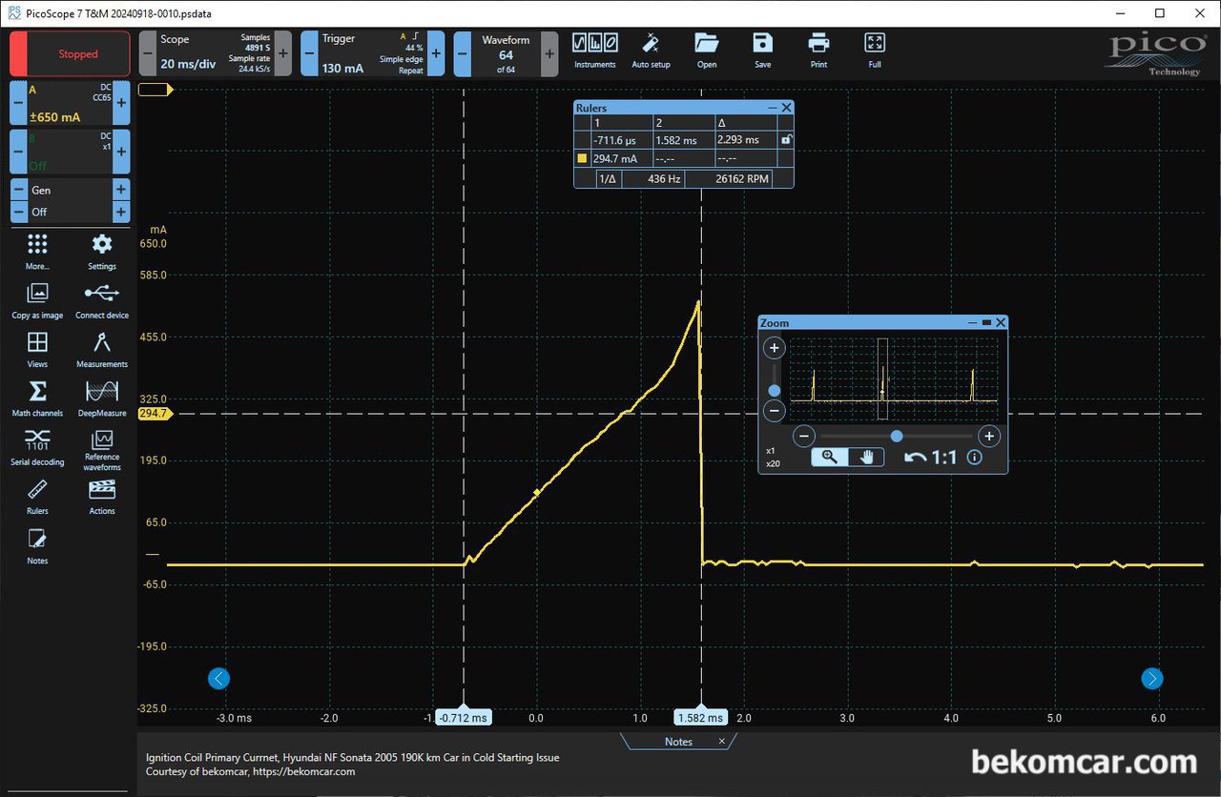Decrease channel B range with minus
This screenshot has height=797, width=1221.
click(18, 152)
